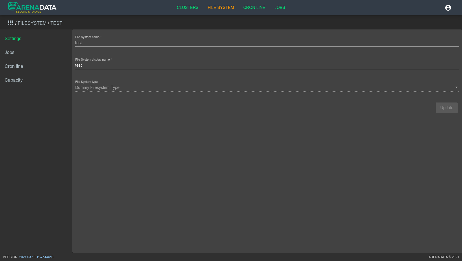Show Capacity in the sidebar

point(14,80)
